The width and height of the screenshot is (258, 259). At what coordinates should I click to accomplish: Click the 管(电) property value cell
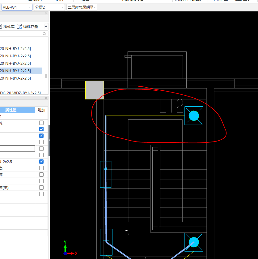pos(17,188)
